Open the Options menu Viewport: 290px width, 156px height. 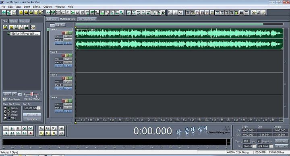click(48, 7)
